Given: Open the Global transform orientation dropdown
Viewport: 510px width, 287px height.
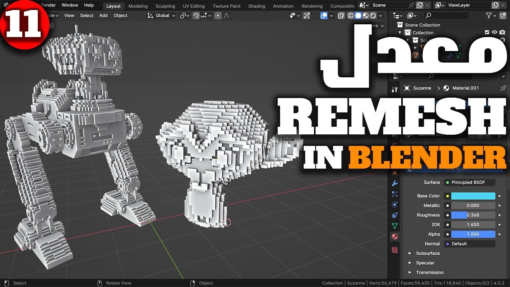Looking at the screenshot, I should tap(161, 16).
